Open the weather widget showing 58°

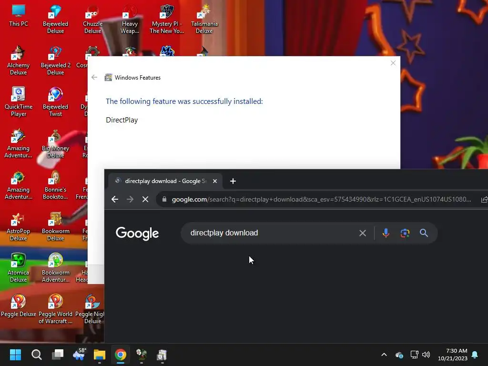coord(79,355)
